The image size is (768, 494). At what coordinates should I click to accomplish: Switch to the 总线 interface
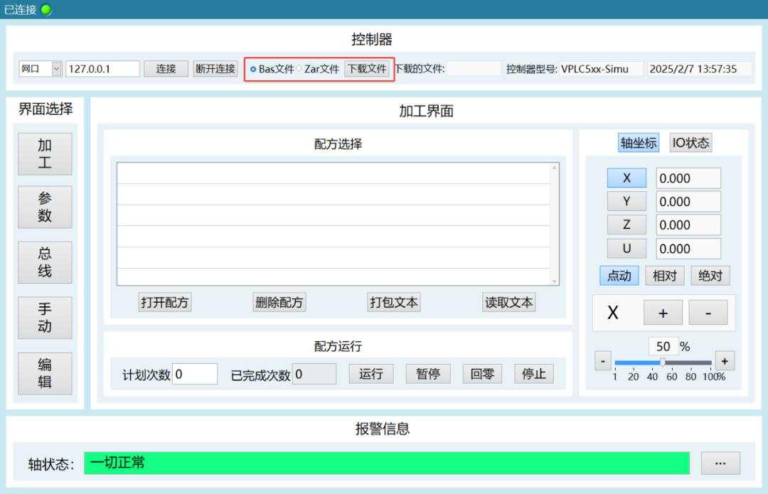[x=45, y=262]
